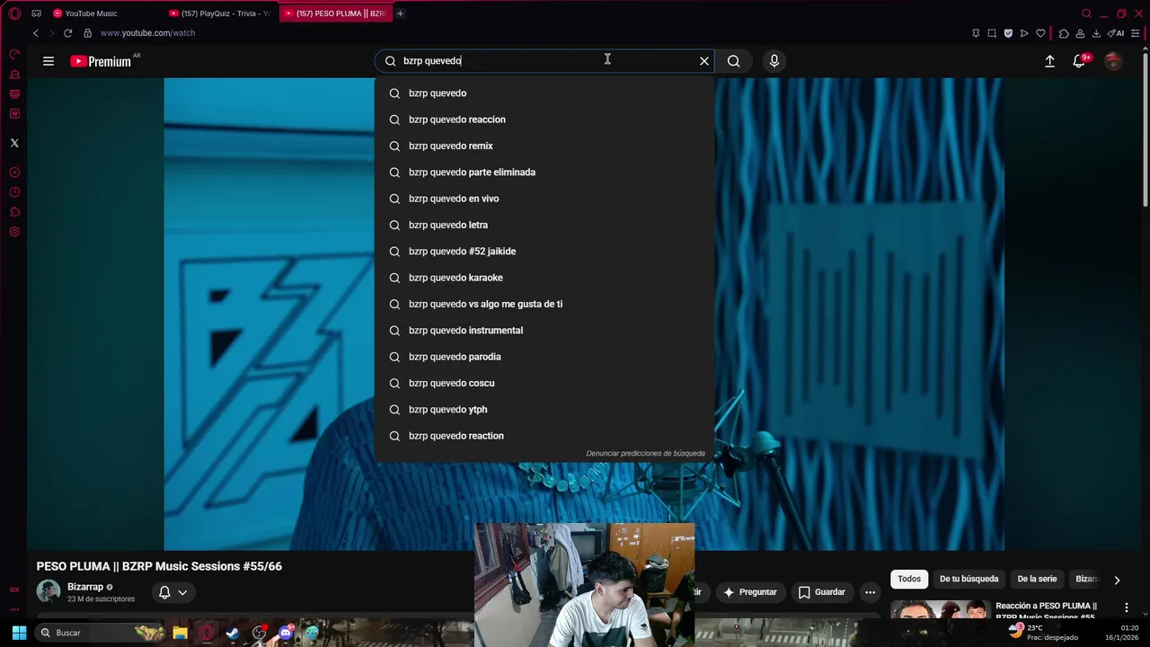Switch to PlayQuiz - Trivia browser tab
The width and height of the screenshot is (1150, 647).
pyautogui.click(x=220, y=13)
